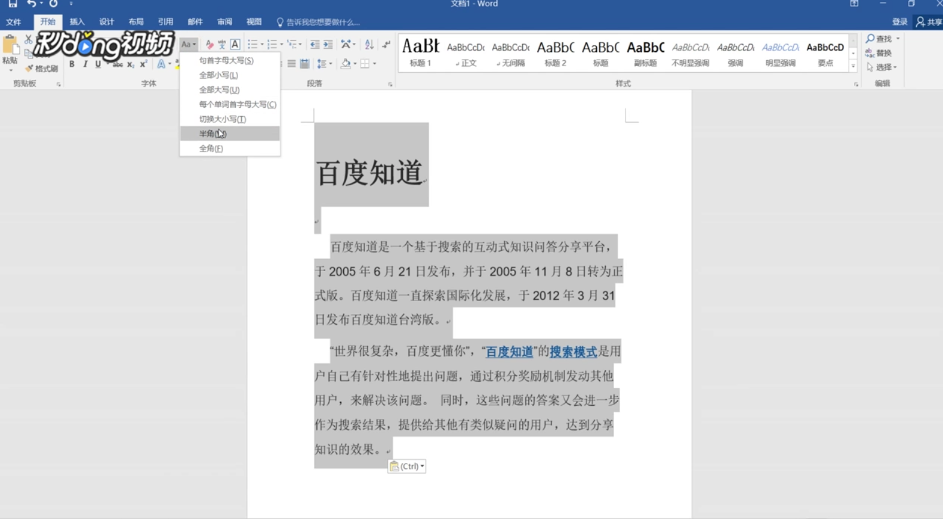Click the Distributed alignment icon
Screen dimensions: 943x519
(304, 64)
